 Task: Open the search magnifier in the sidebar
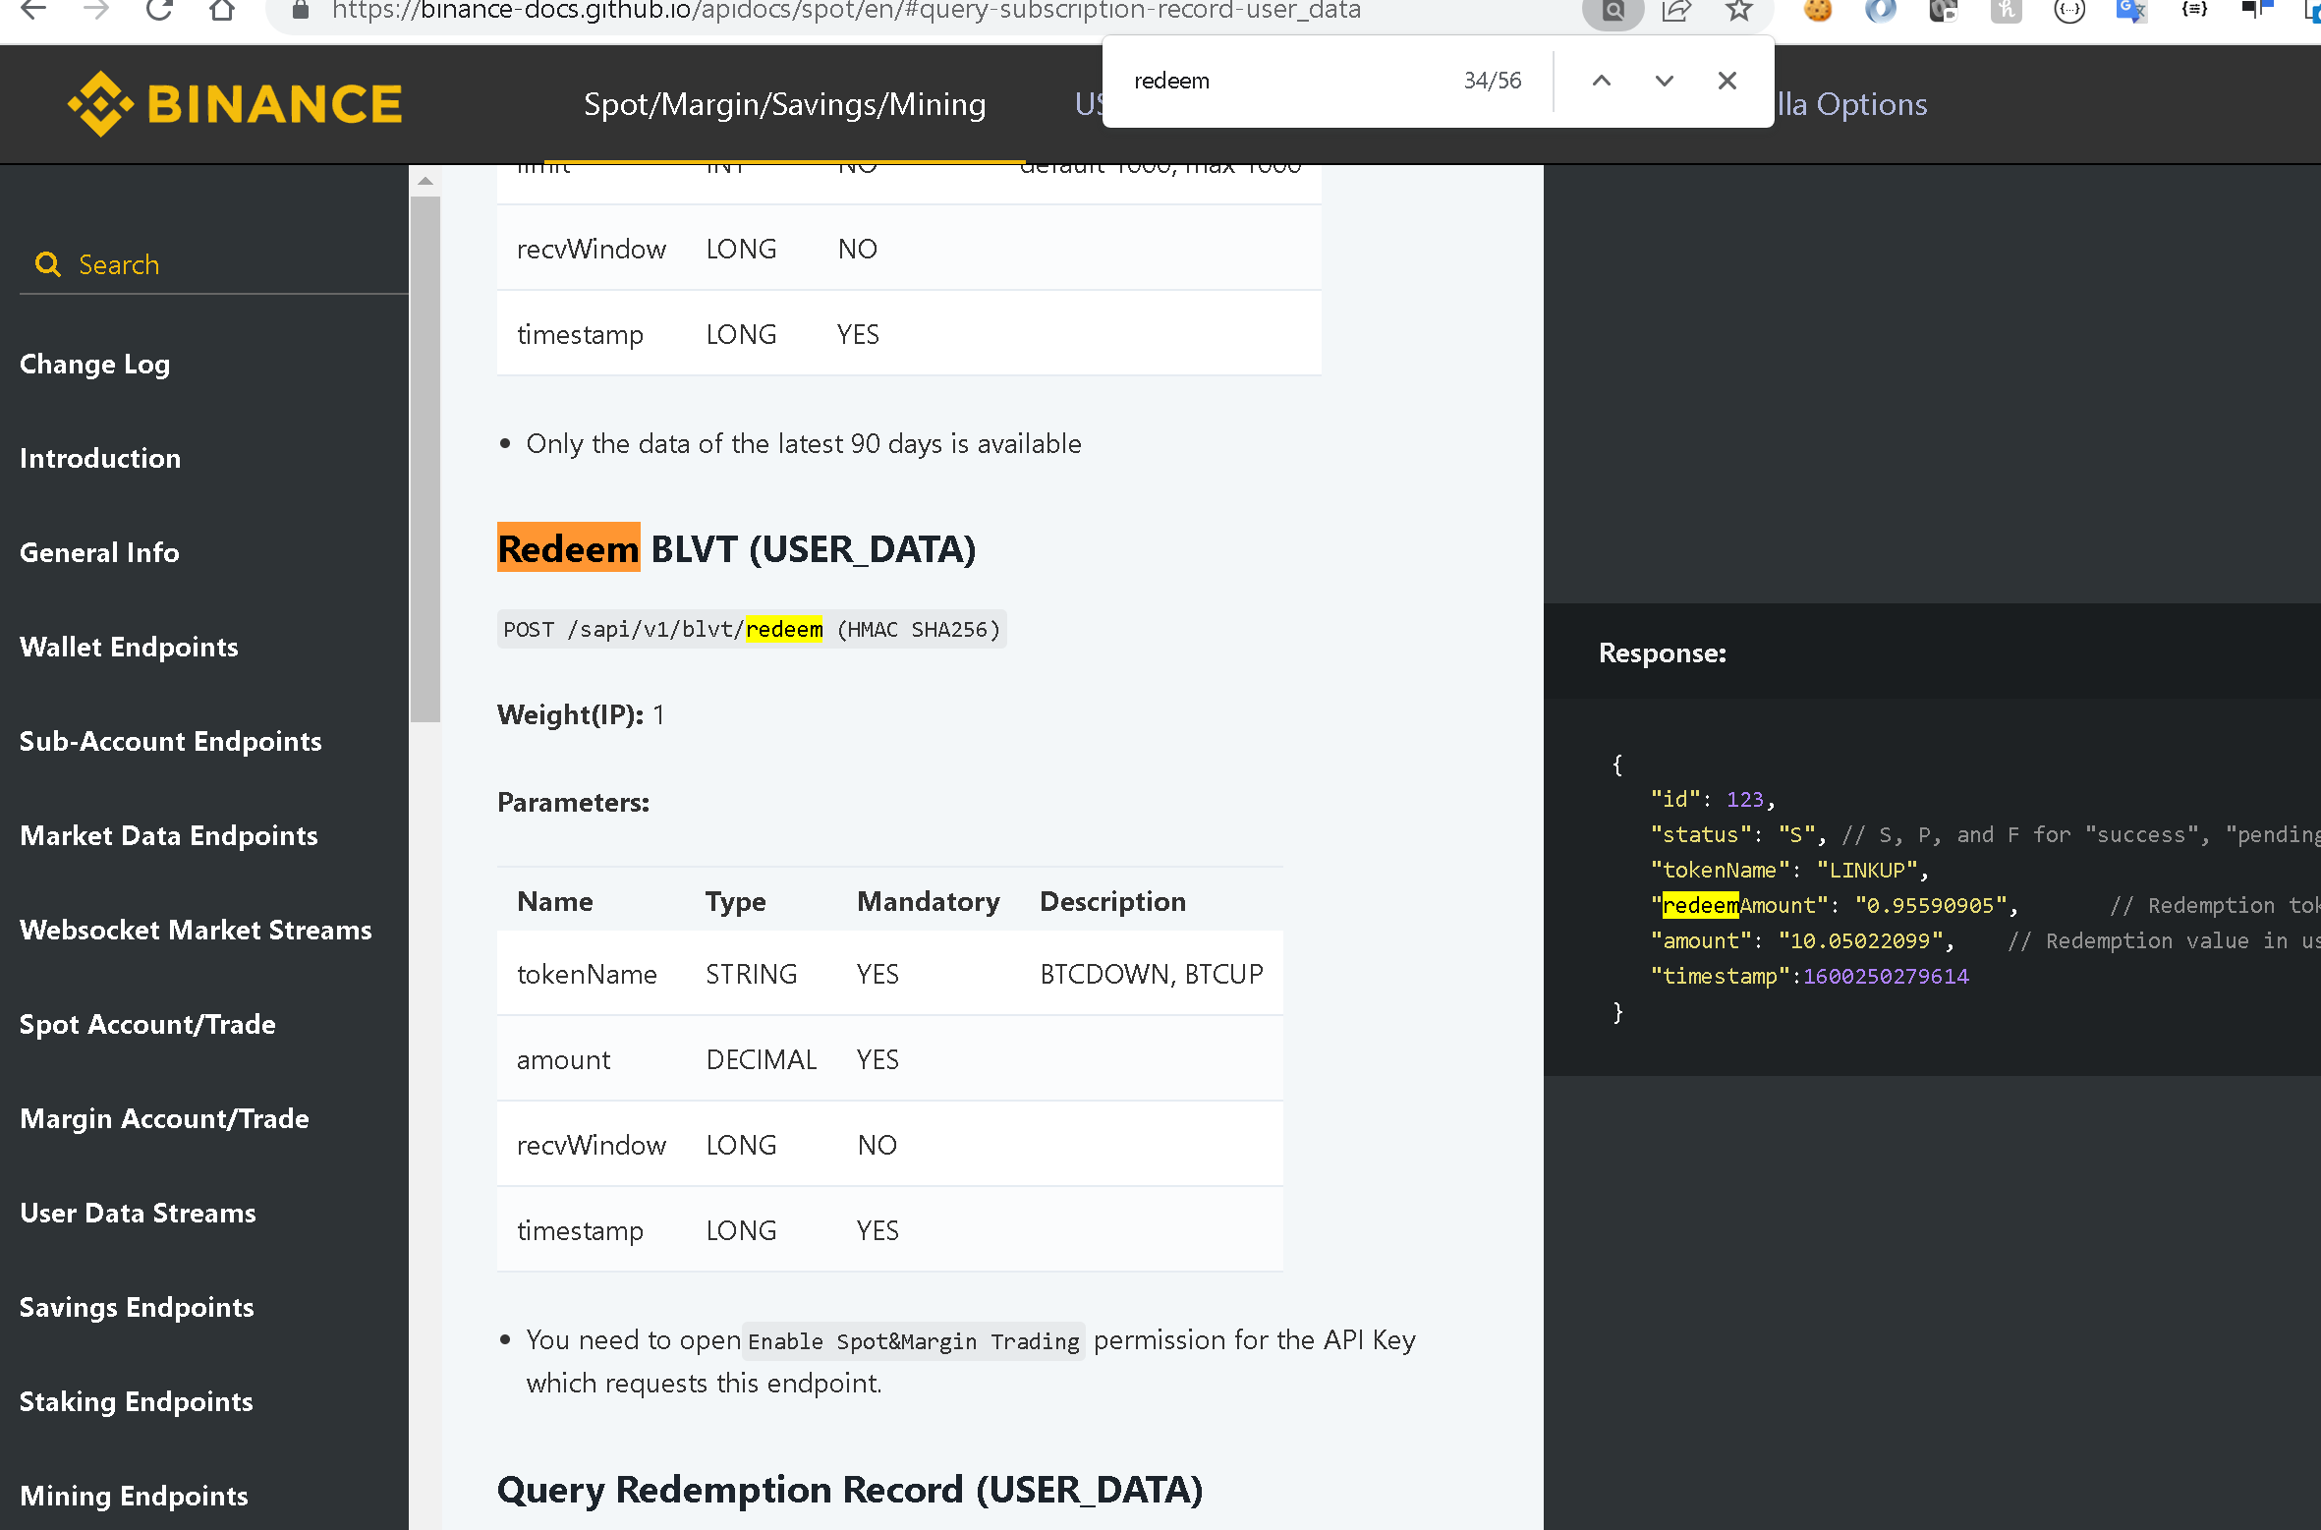(x=48, y=263)
